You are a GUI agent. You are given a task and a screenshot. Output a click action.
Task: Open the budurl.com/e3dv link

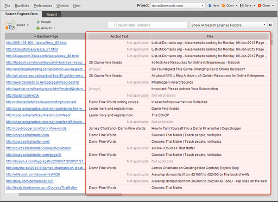click(x=22, y=96)
